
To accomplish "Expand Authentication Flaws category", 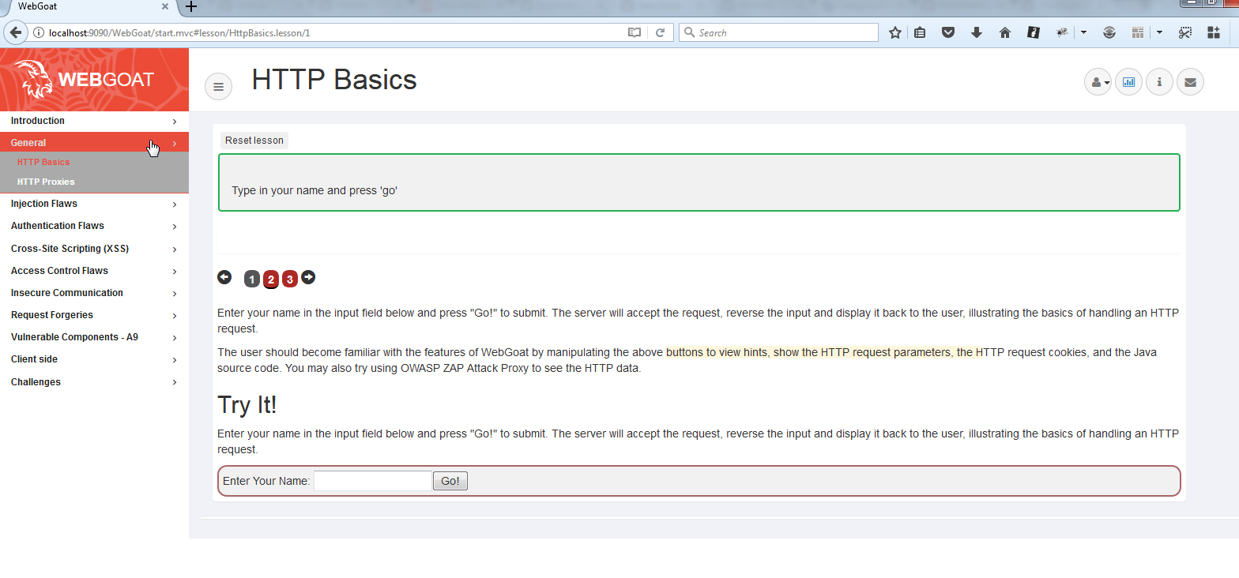I will (94, 226).
